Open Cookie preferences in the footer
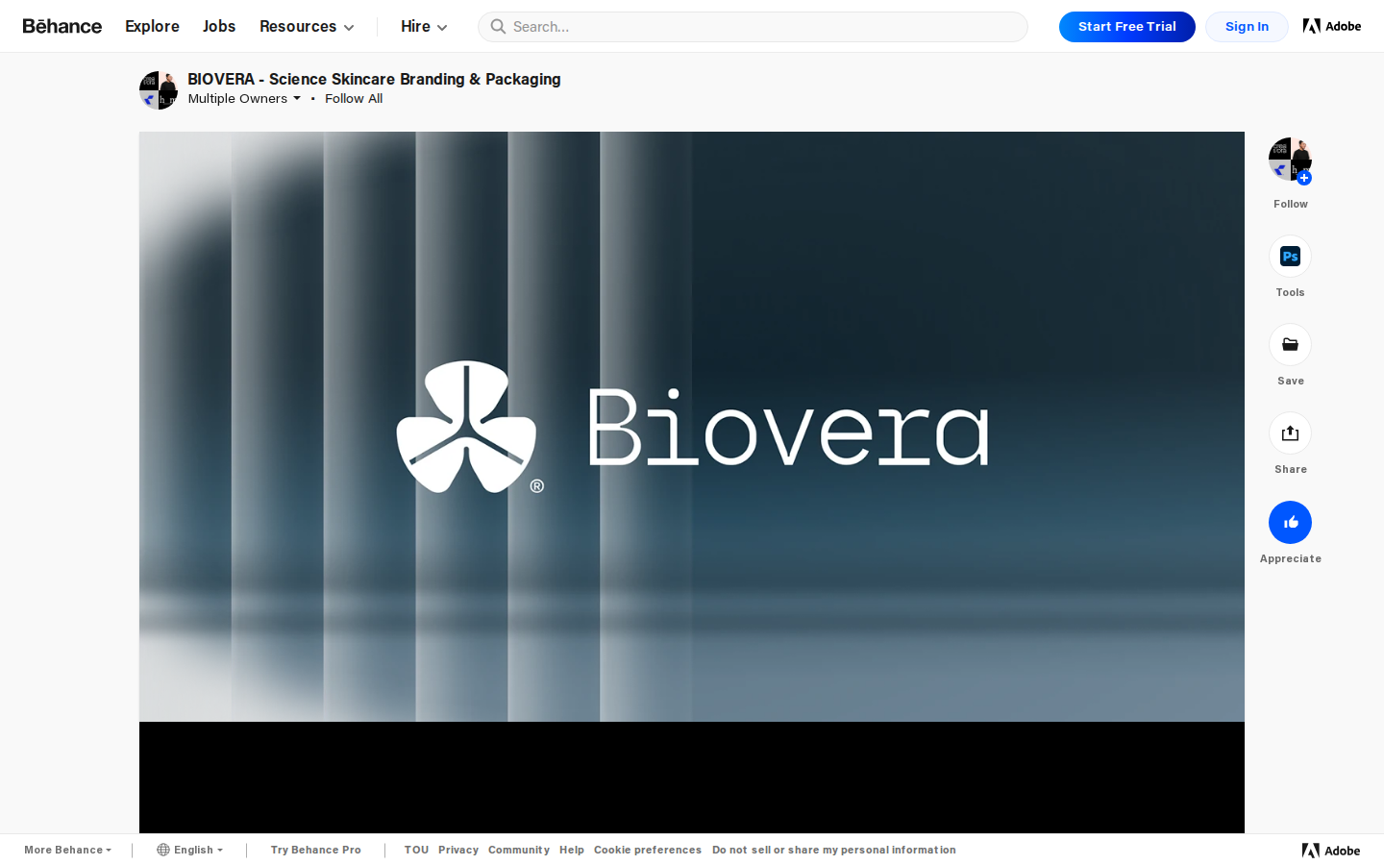 [647, 850]
